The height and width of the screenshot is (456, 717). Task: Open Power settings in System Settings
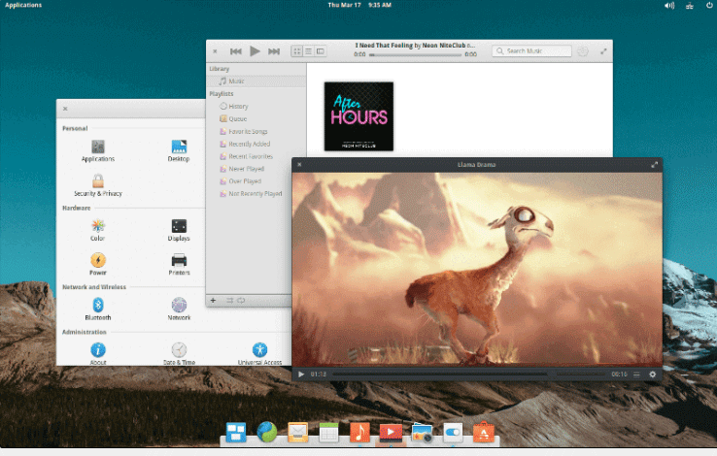pyautogui.click(x=98, y=264)
